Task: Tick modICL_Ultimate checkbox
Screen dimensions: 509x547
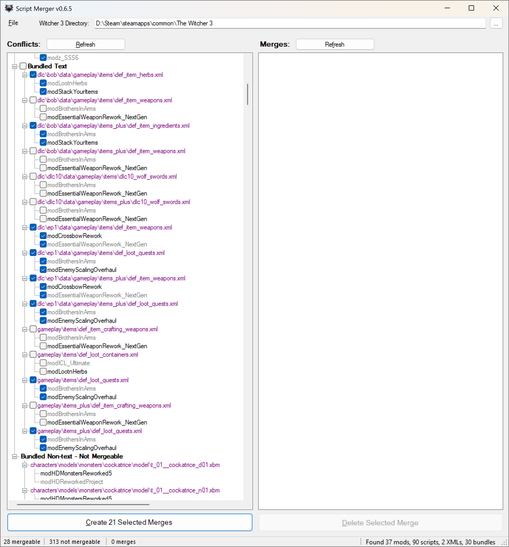Action: point(43,363)
